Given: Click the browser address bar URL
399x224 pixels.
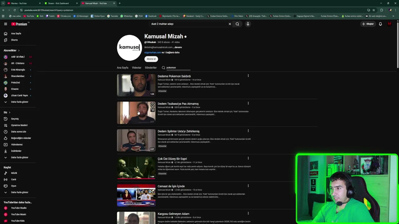Looking at the screenshot, I should 49,10.
